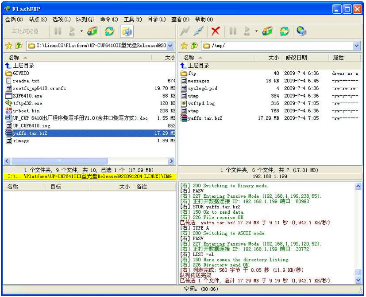Select remote yaffs.tar.bz2 file

pos(270,118)
